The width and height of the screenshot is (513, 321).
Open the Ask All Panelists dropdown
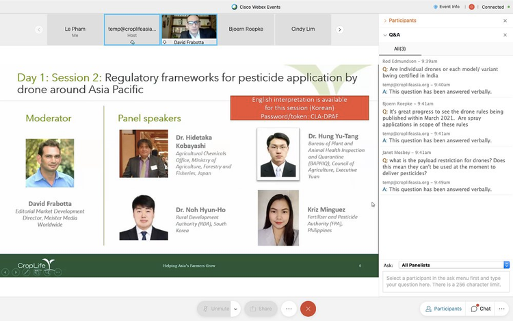pyautogui.click(x=455, y=265)
